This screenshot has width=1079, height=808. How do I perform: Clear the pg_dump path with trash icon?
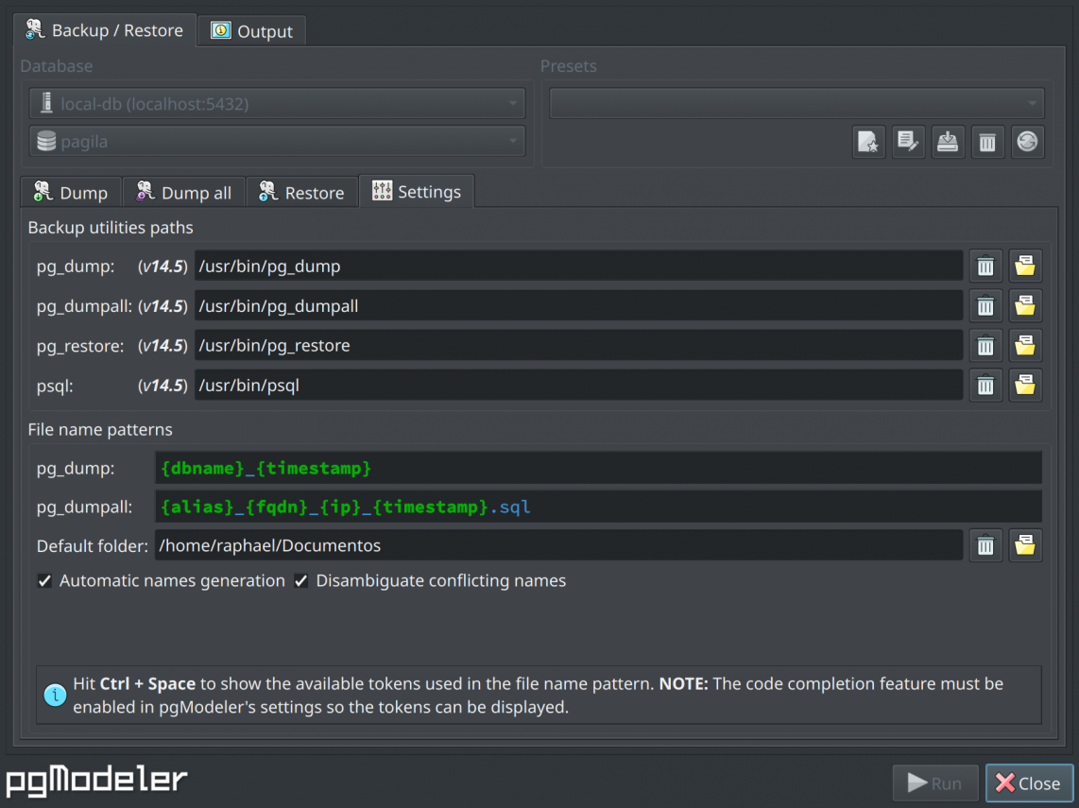click(985, 266)
